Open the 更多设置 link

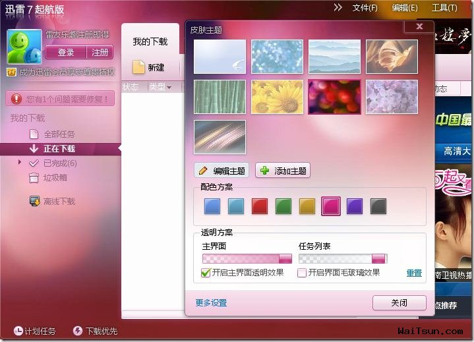[x=211, y=303]
